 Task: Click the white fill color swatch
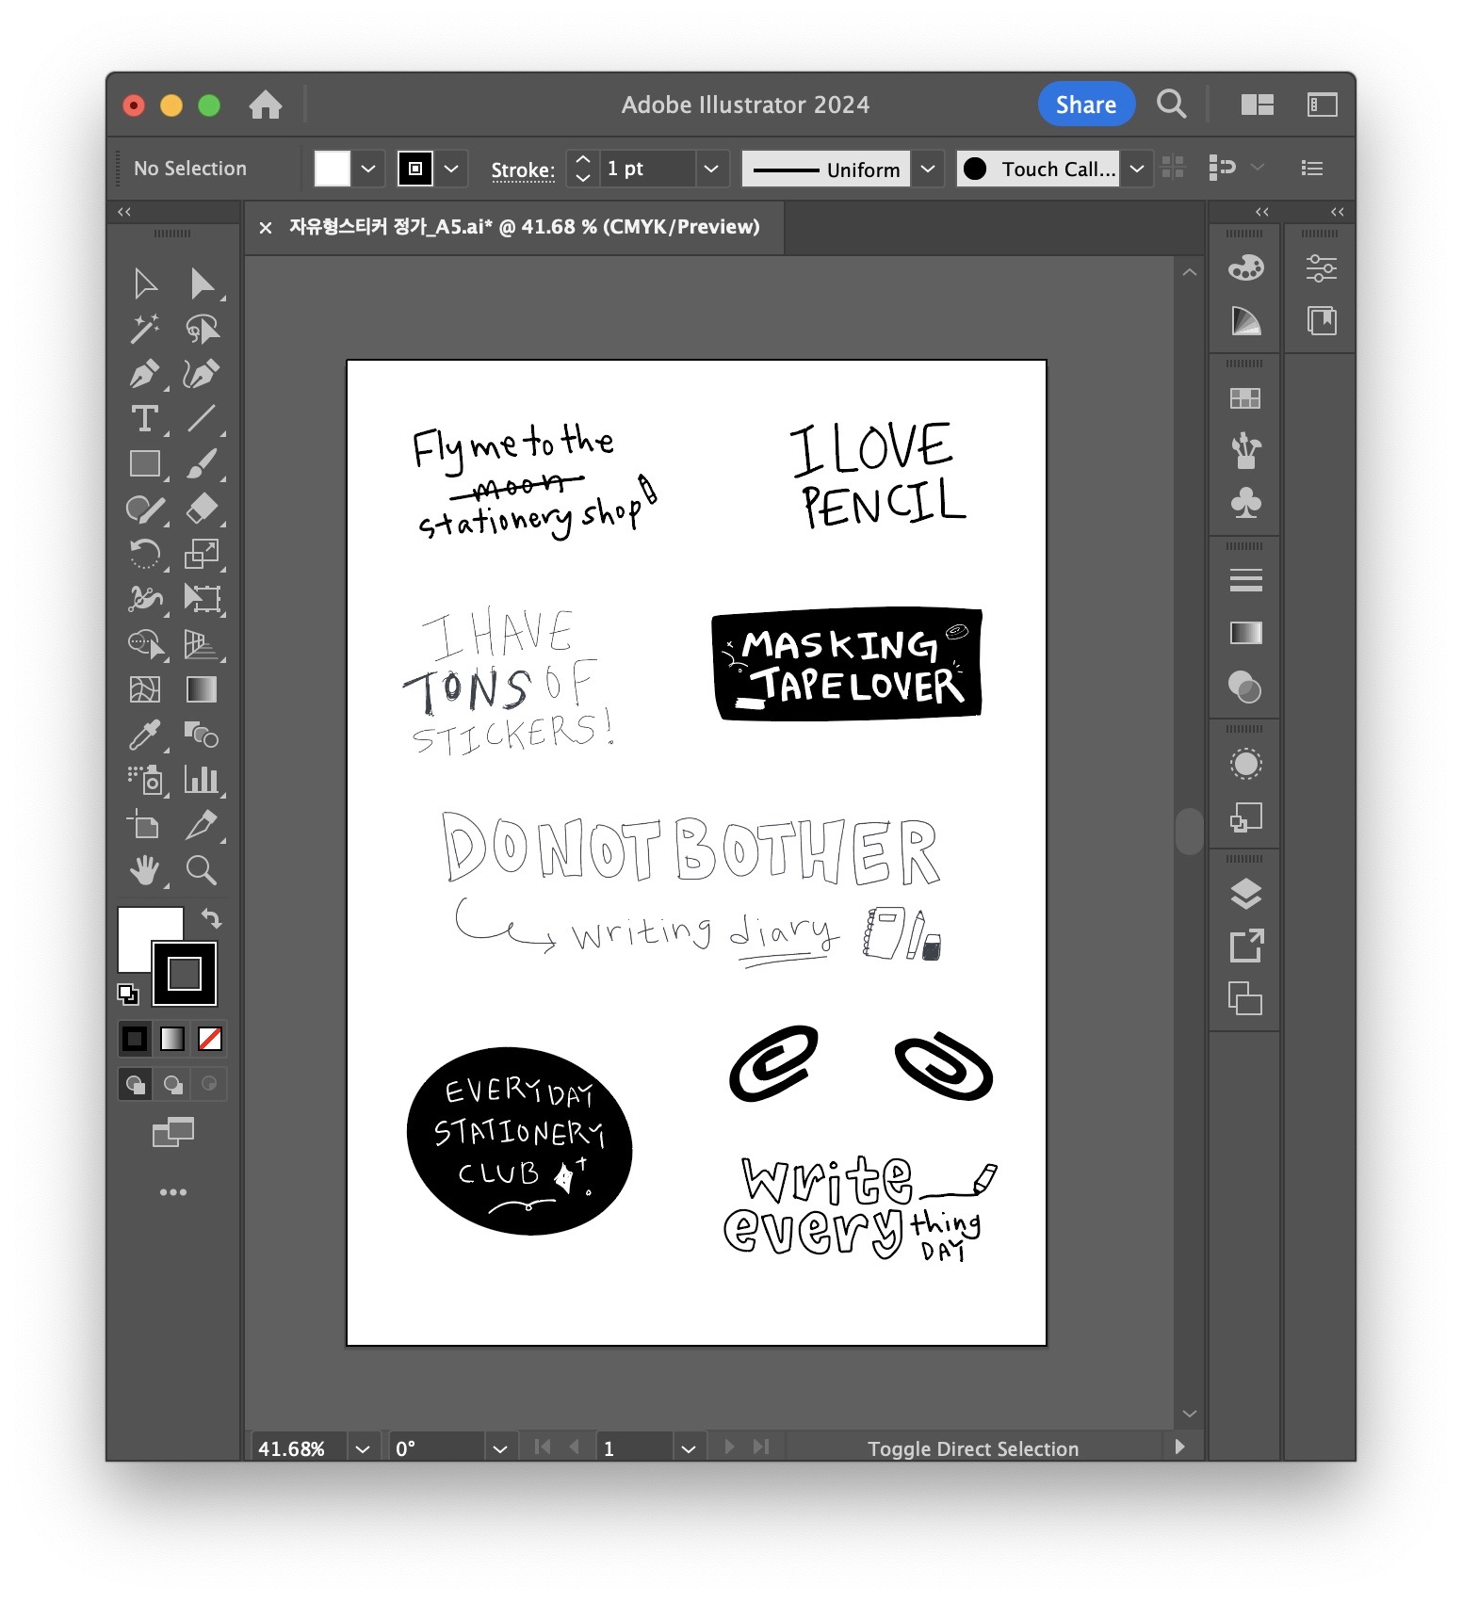[332, 169]
